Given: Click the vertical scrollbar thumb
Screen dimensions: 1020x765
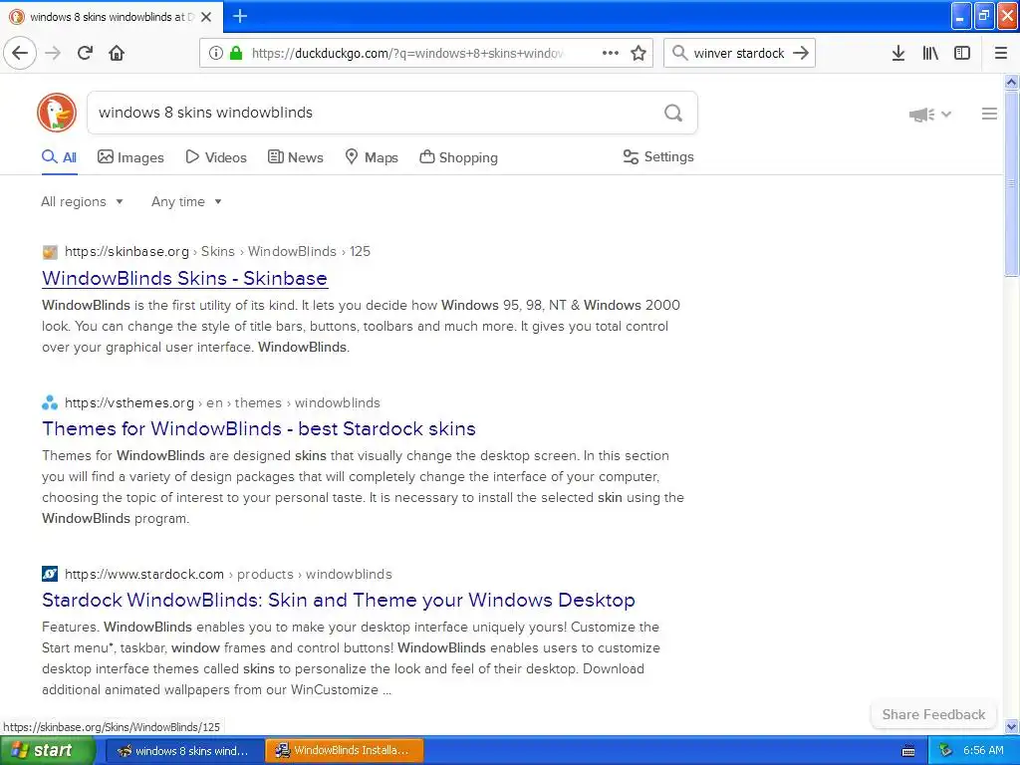Looking at the screenshot, I should [x=1011, y=183].
